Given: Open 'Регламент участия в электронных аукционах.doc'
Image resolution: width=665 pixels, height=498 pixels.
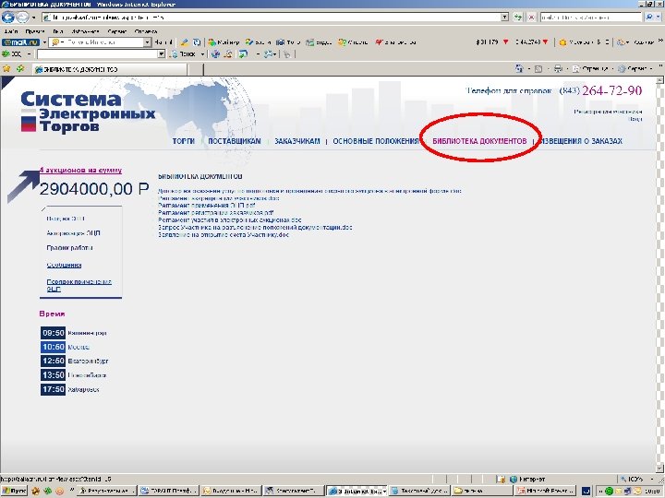Looking at the screenshot, I should [x=229, y=219].
